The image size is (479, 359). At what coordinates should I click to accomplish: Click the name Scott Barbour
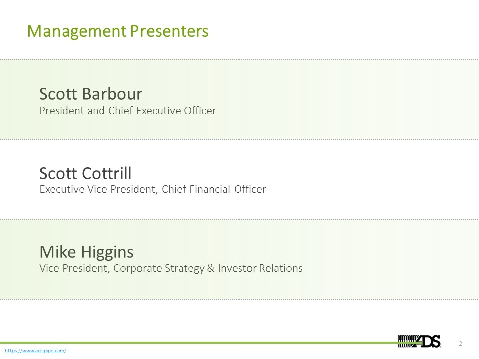(91, 93)
